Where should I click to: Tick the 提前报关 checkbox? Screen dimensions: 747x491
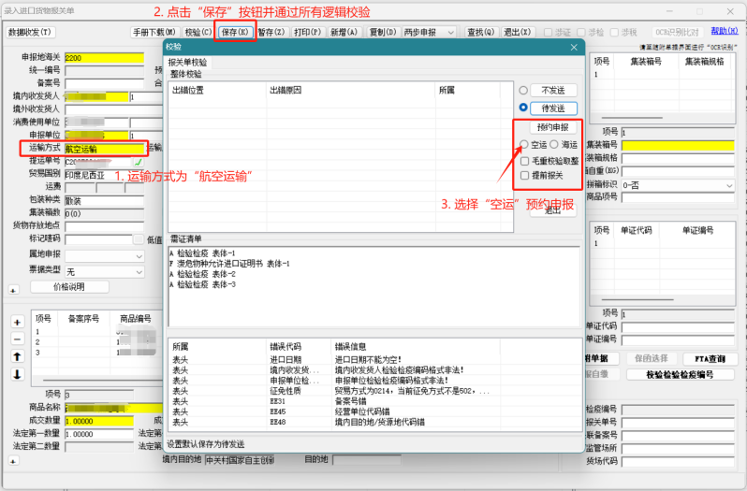[524, 176]
